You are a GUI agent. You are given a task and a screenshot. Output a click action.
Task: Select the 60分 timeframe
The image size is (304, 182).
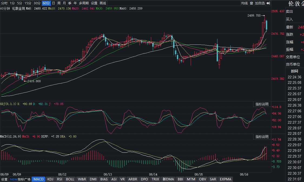pos(46,3)
